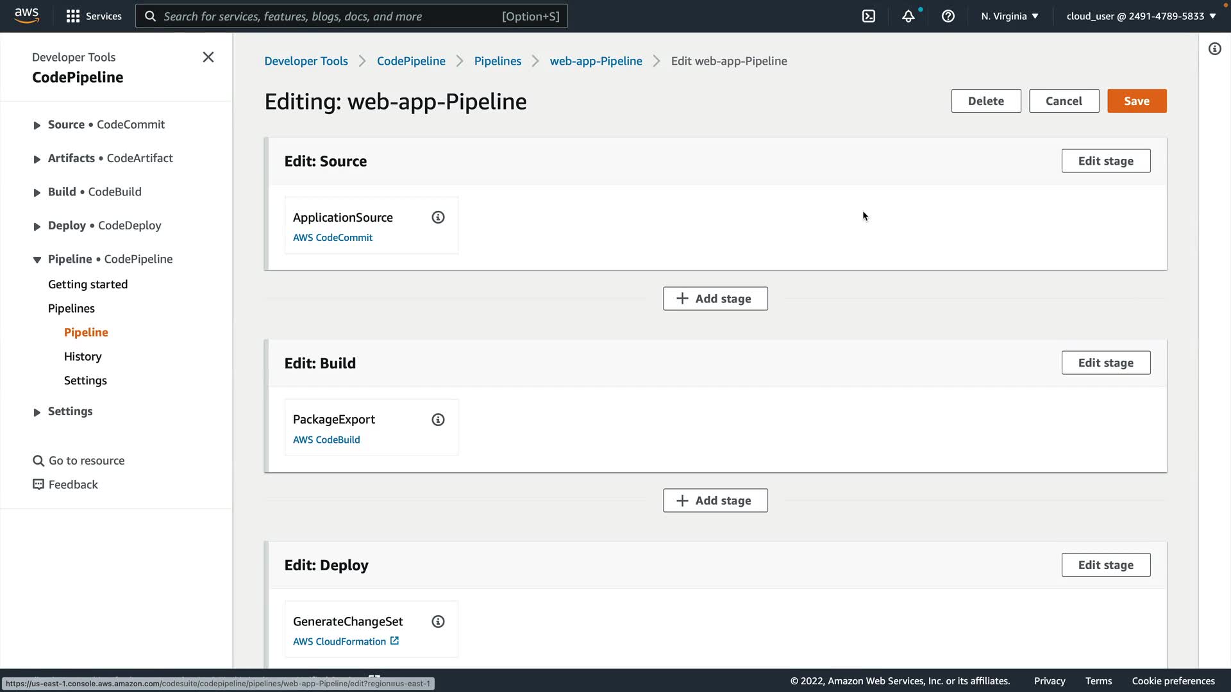
Task: Open the help question mark icon
Action: pos(948,16)
